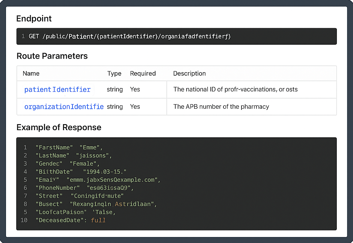Click "Yes" in the organizationIdentifie row

click(135, 106)
